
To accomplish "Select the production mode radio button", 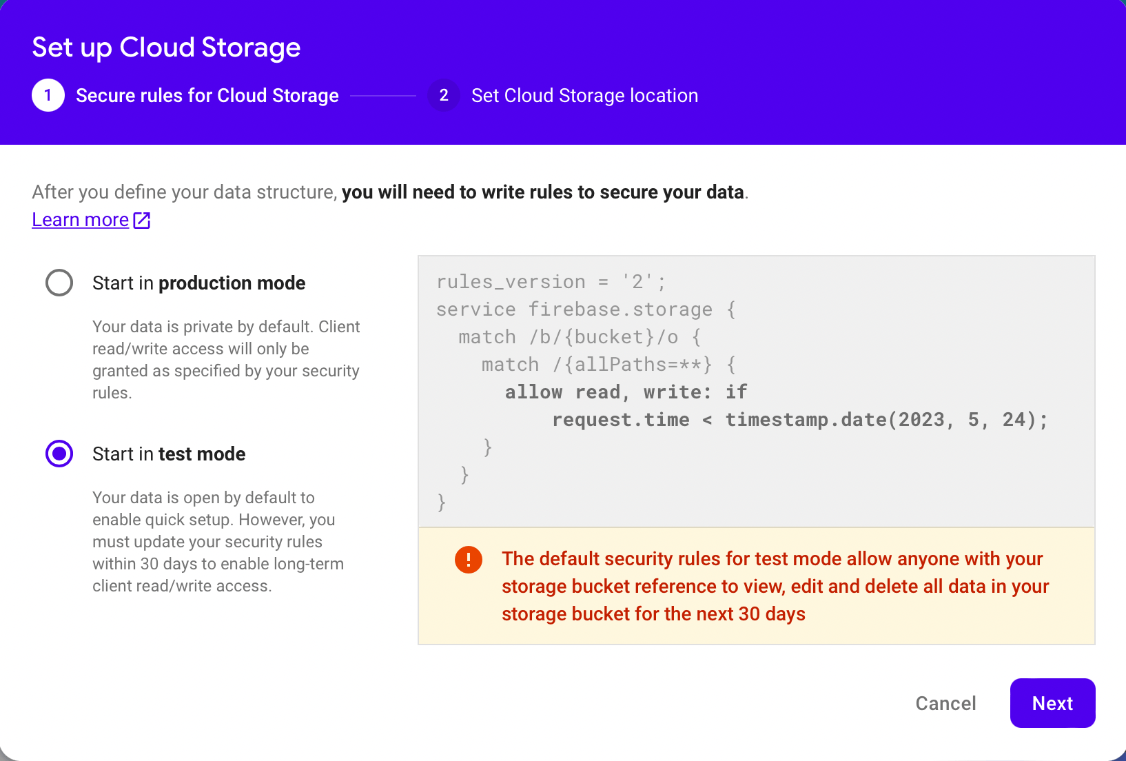I will [x=59, y=283].
